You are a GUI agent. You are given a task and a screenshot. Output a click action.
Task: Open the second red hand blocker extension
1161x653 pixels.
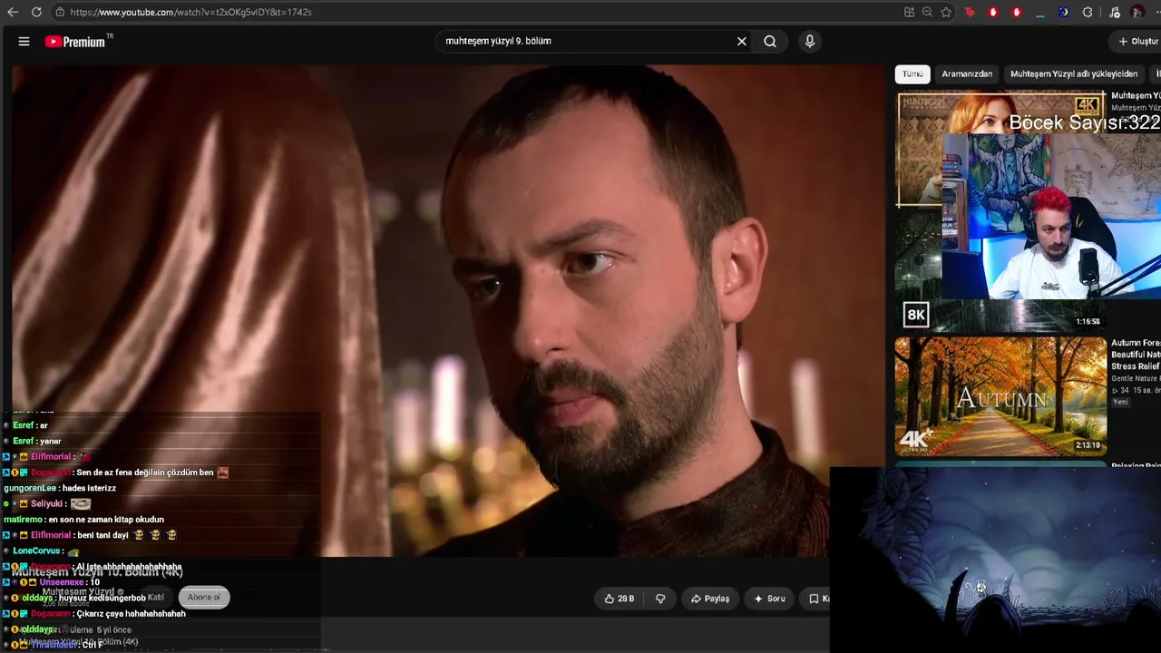click(1017, 12)
